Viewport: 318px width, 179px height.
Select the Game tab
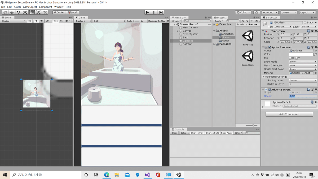point(80,18)
